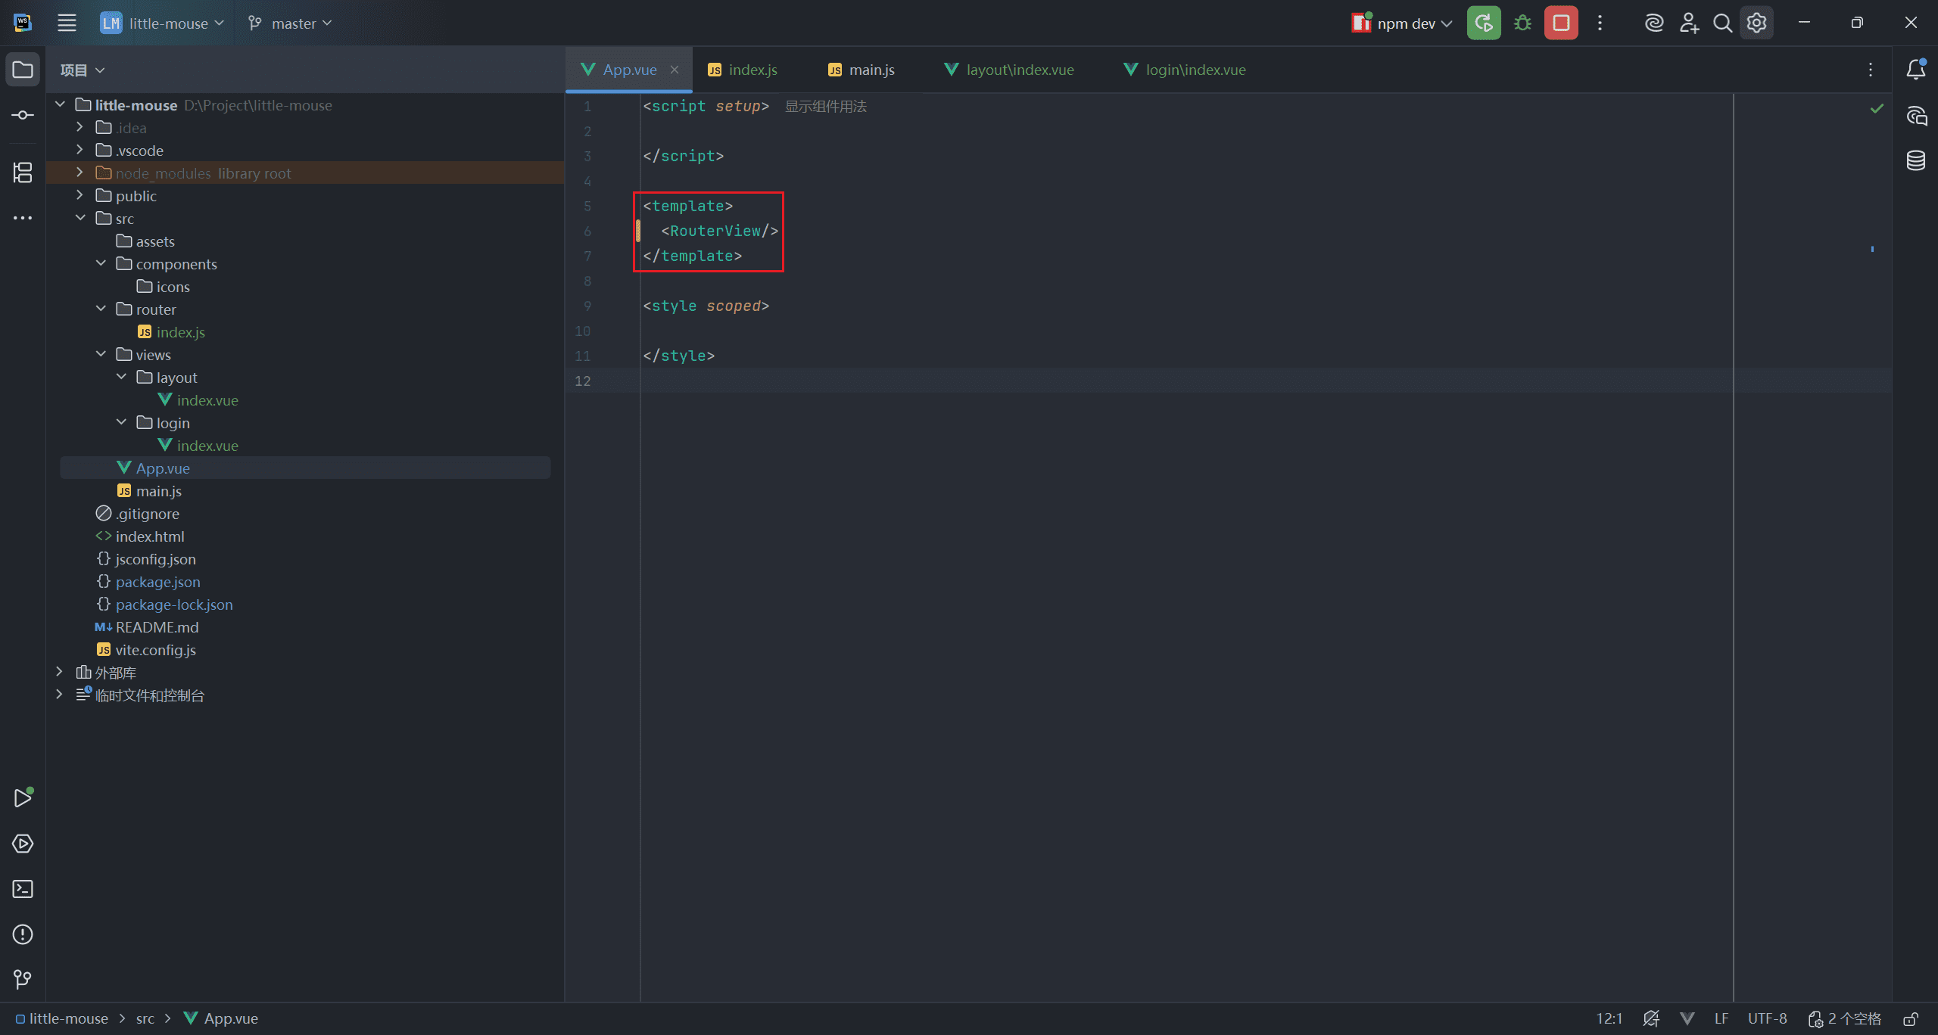Open the Problems tool window icon

coord(23,934)
